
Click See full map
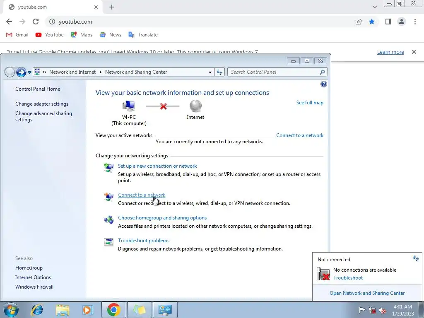(310, 103)
